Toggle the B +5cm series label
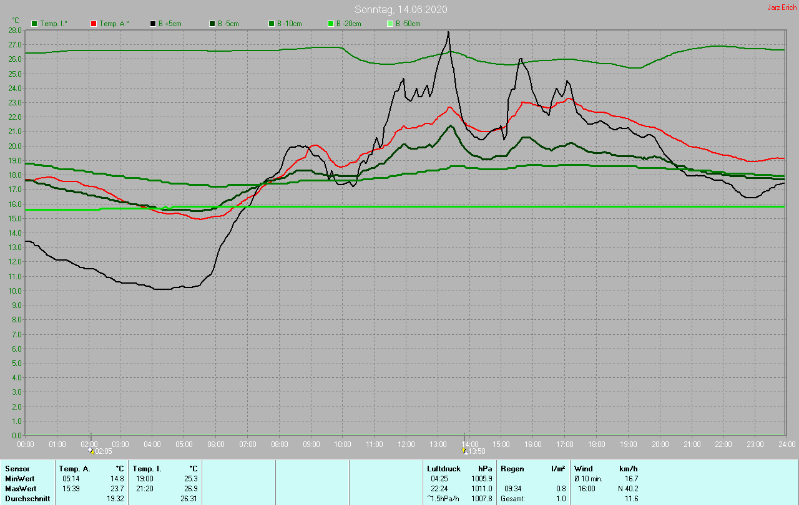 169,24
